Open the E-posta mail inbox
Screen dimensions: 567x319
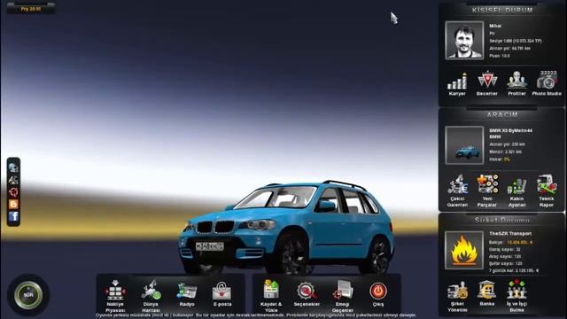pyautogui.click(x=222, y=294)
